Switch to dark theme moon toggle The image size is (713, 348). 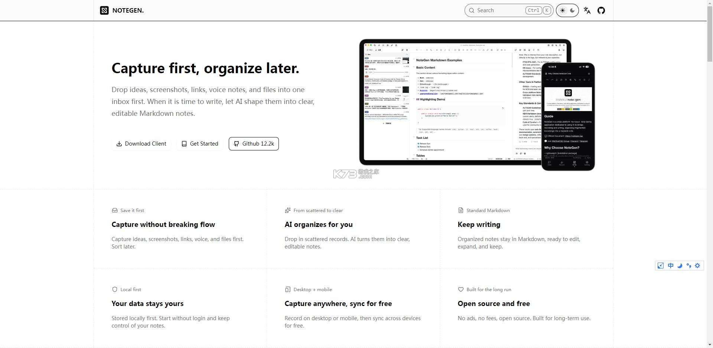coord(572,10)
